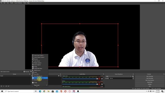Screen dimensions: 165x93
Task: Open Chrome from the taskbar
Action: pos(44,91)
